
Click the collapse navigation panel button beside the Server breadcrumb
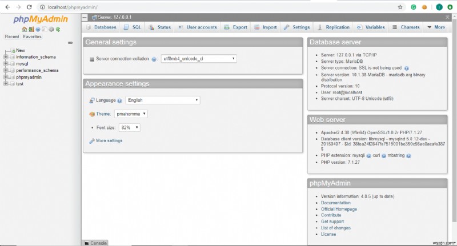[x=85, y=18]
